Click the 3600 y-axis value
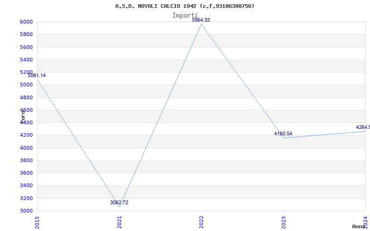Screen dimensions: 370x231 coord(26,173)
